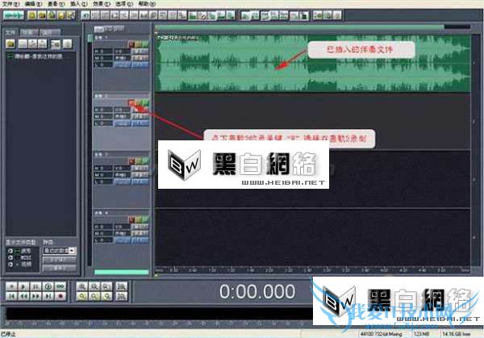Click the red Record transport button
Screen dimensions: 484x338
click(60, 296)
